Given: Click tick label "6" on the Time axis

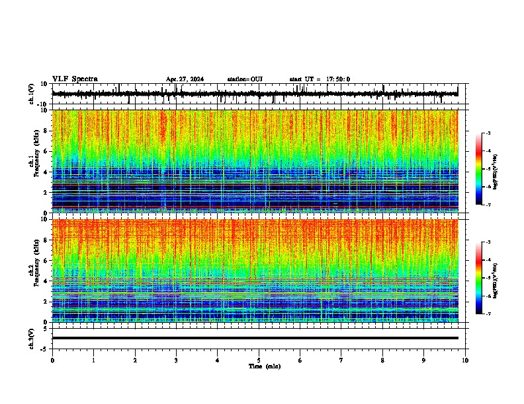Looking at the screenshot, I should [300, 360].
